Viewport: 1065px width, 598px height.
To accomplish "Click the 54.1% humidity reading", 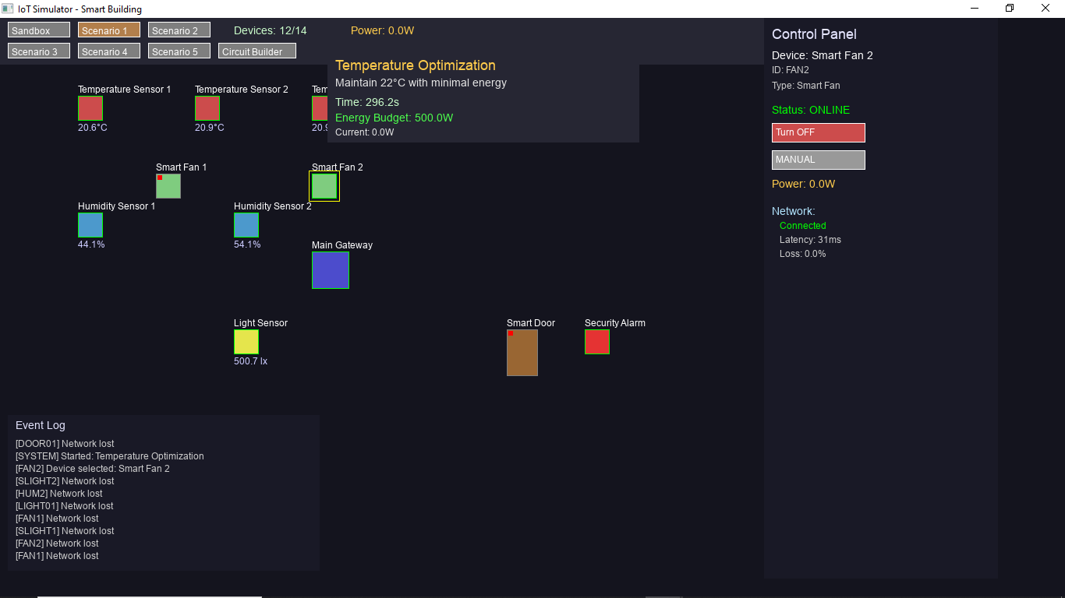I will (247, 244).
